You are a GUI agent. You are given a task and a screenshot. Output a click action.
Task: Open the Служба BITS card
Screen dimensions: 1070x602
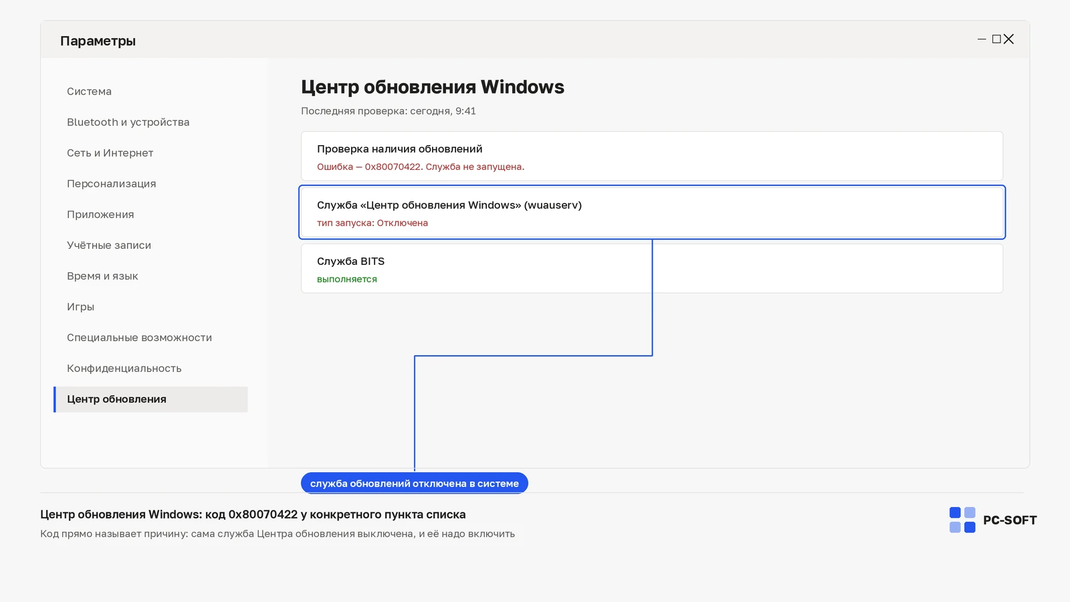tap(652, 268)
